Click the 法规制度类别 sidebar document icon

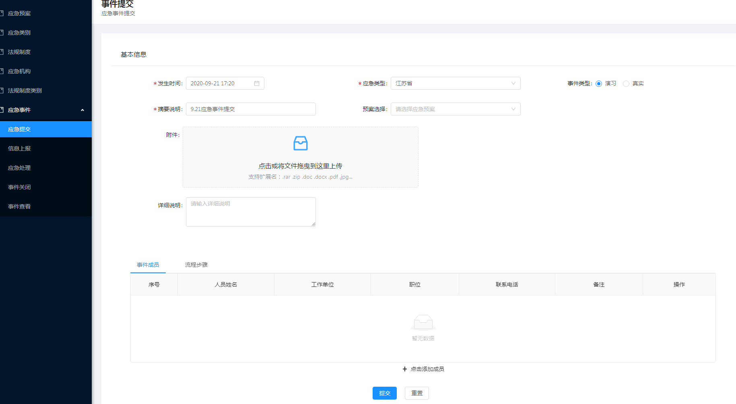2,91
